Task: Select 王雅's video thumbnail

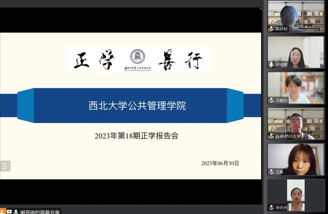Action: coord(296,159)
